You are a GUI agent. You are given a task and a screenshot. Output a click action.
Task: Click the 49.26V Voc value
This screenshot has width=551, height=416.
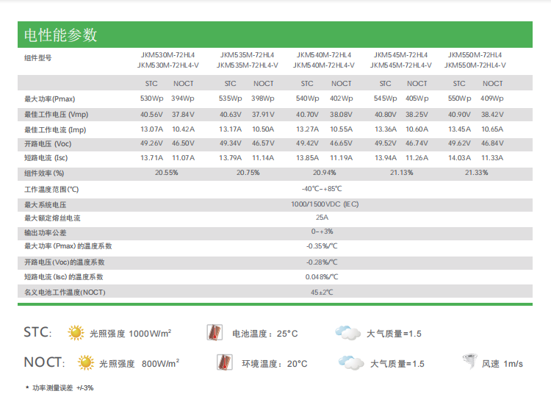pos(151,143)
